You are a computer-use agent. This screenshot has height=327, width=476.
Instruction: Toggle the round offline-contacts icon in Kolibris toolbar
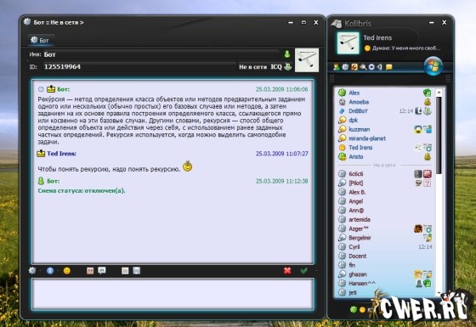coord(371,67)
